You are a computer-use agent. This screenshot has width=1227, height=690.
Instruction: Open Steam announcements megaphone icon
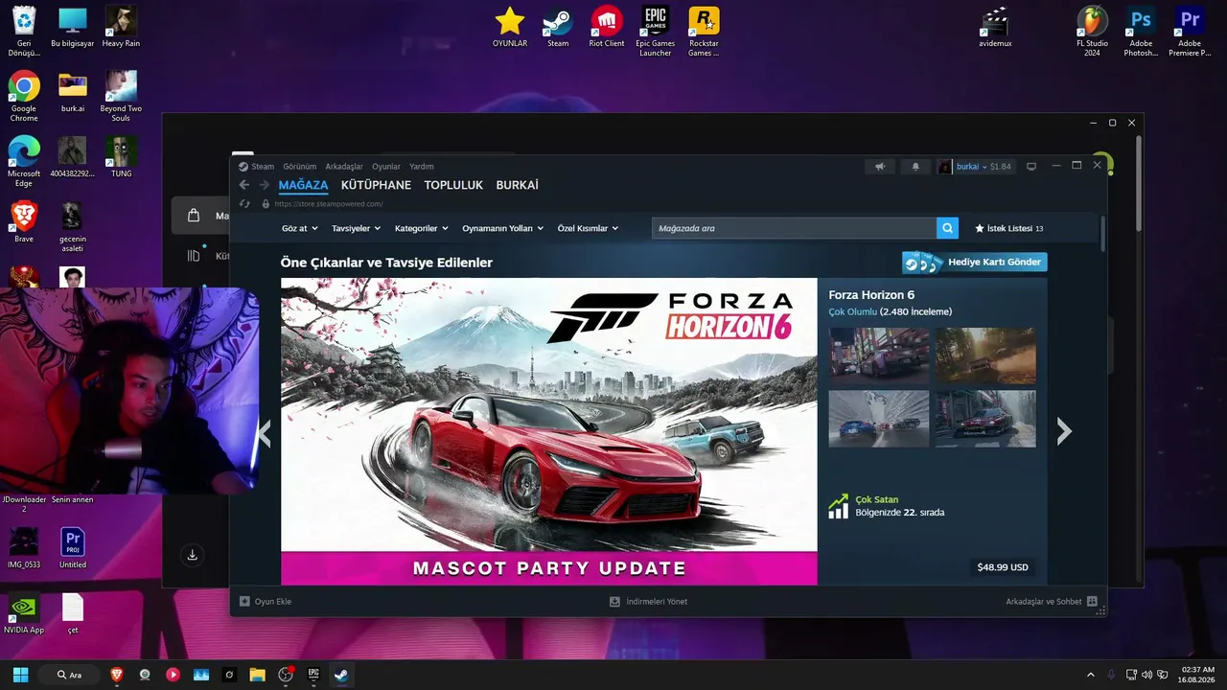point(880,167)
